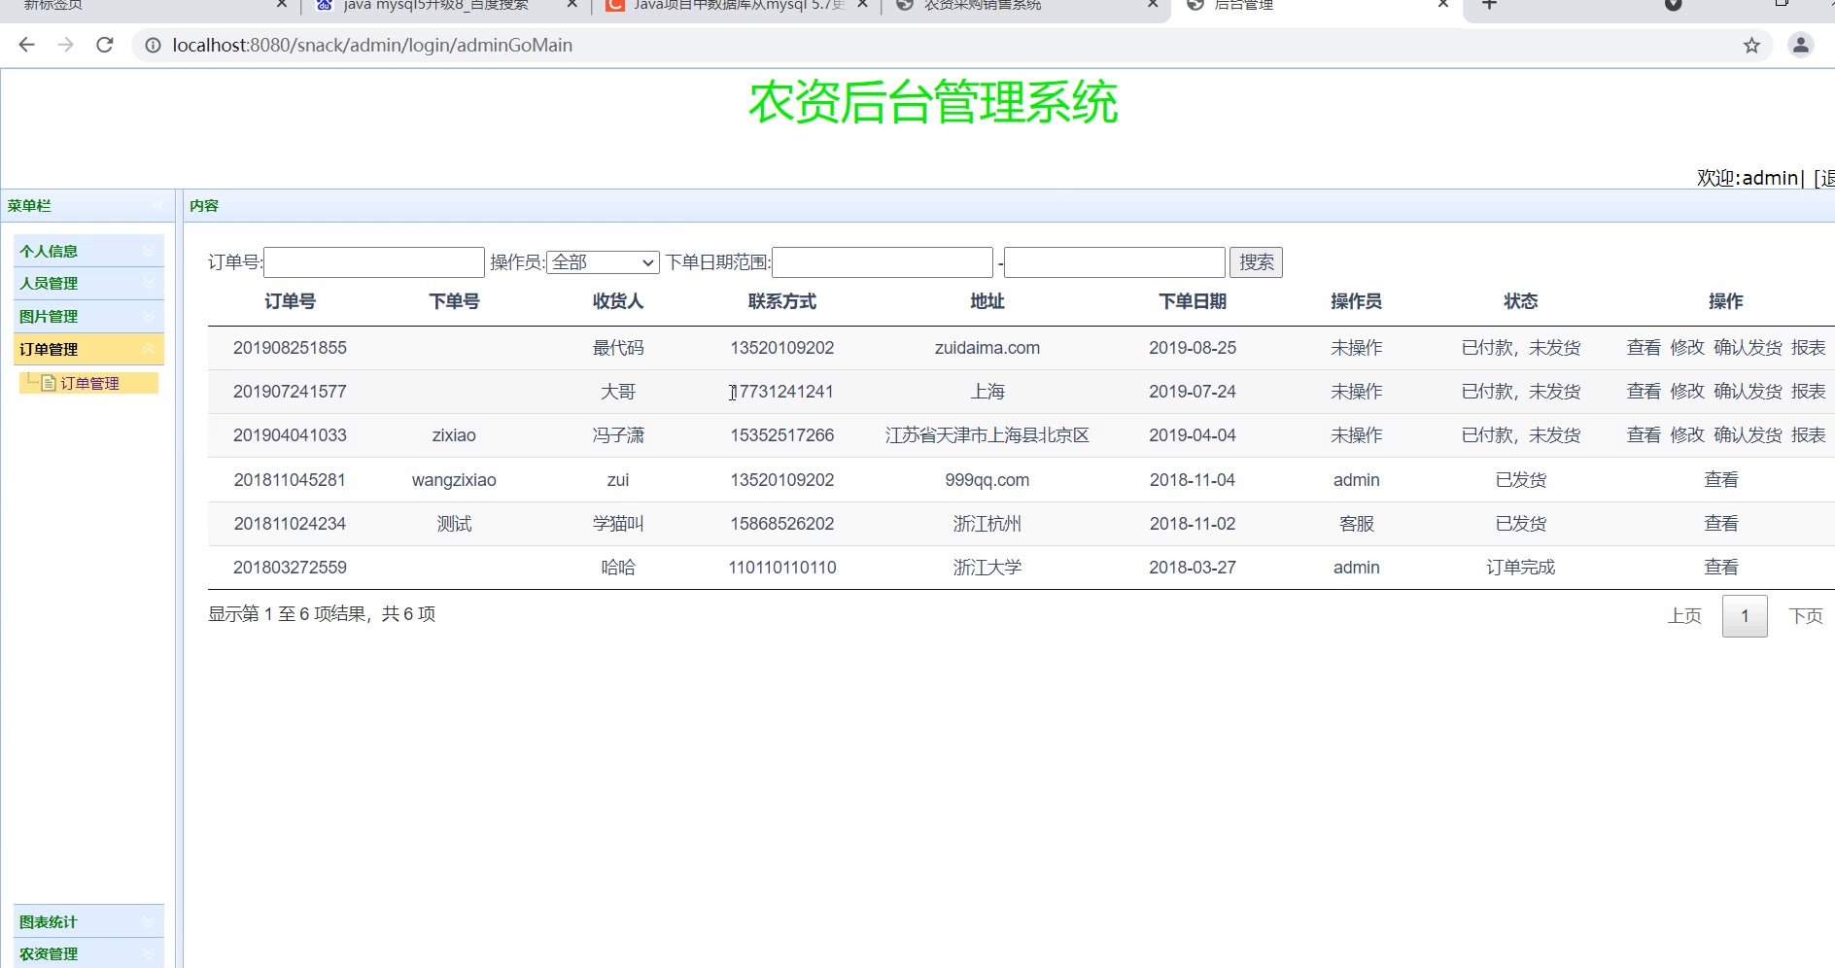1835x968 pixels.
Task: Click the 订单号 search input field
Action: 374,262
